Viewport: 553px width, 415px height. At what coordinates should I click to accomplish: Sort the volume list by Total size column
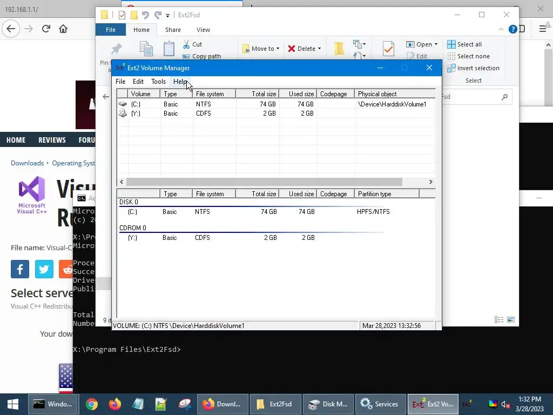[258, 94]
